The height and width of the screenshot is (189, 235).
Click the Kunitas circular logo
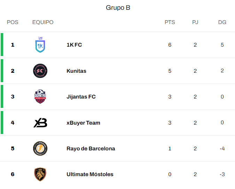40,71
